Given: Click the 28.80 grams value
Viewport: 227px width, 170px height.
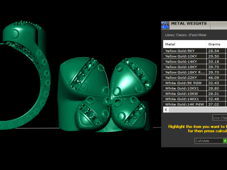Looking at the screenshot, I should [214, 88].
